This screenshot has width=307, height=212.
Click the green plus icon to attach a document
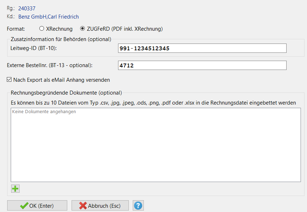(x=15, y=188)
